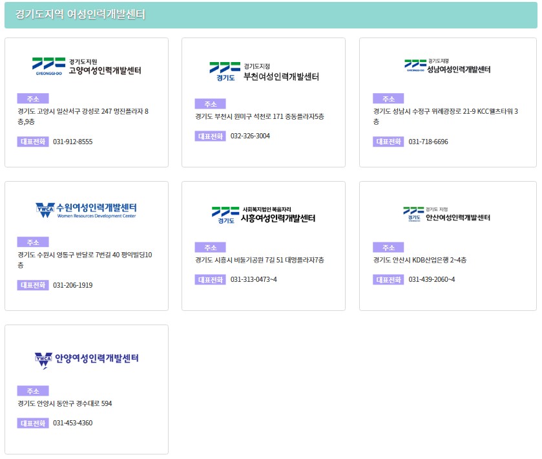542x459 pixels.
Task: Select phone number 031-206-1919
Action: pos(72,285)
